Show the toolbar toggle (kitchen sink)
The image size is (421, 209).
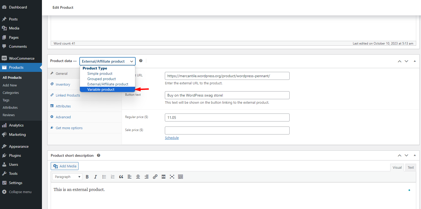point(181,177)
